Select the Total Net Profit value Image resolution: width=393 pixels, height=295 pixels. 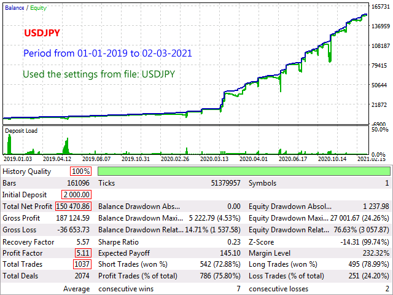(74, 206)
